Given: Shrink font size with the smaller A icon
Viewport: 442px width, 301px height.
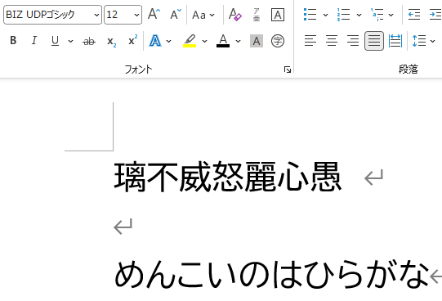Looking at the screenshot, I should [x=176, y=14].
